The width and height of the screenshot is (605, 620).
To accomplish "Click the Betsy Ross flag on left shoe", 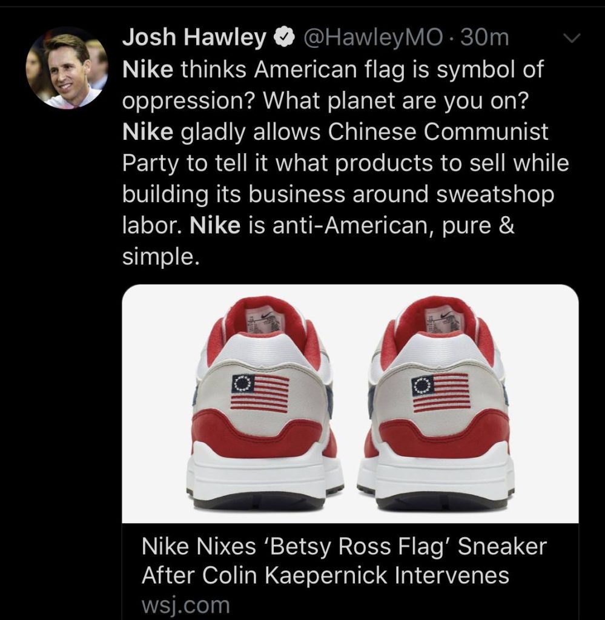I will [260, 394].
